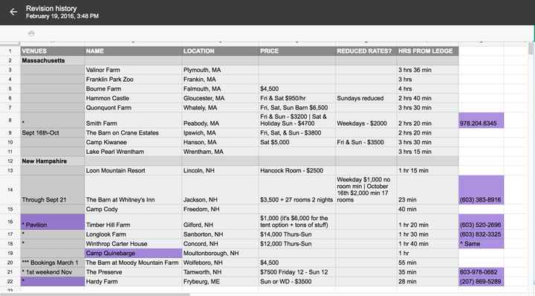Screen dimensions: 535x296
Task: Click the '23 min' travel time cell
Action: (x=427, y=190)
